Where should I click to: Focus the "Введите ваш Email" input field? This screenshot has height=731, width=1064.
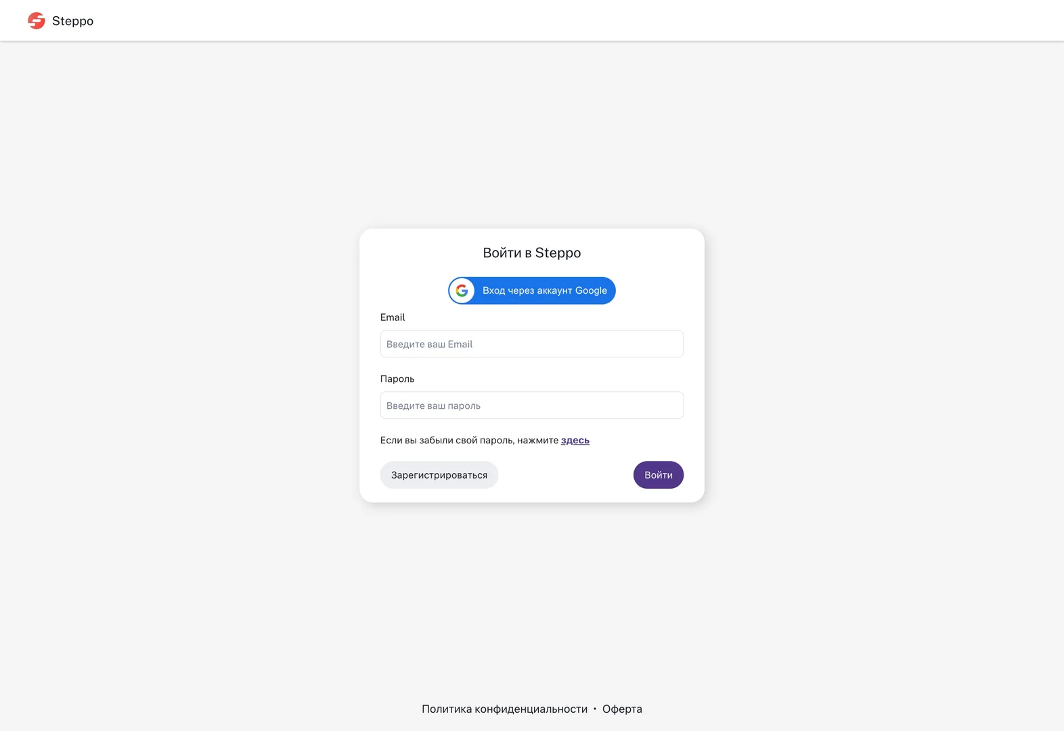coord(531,344)
